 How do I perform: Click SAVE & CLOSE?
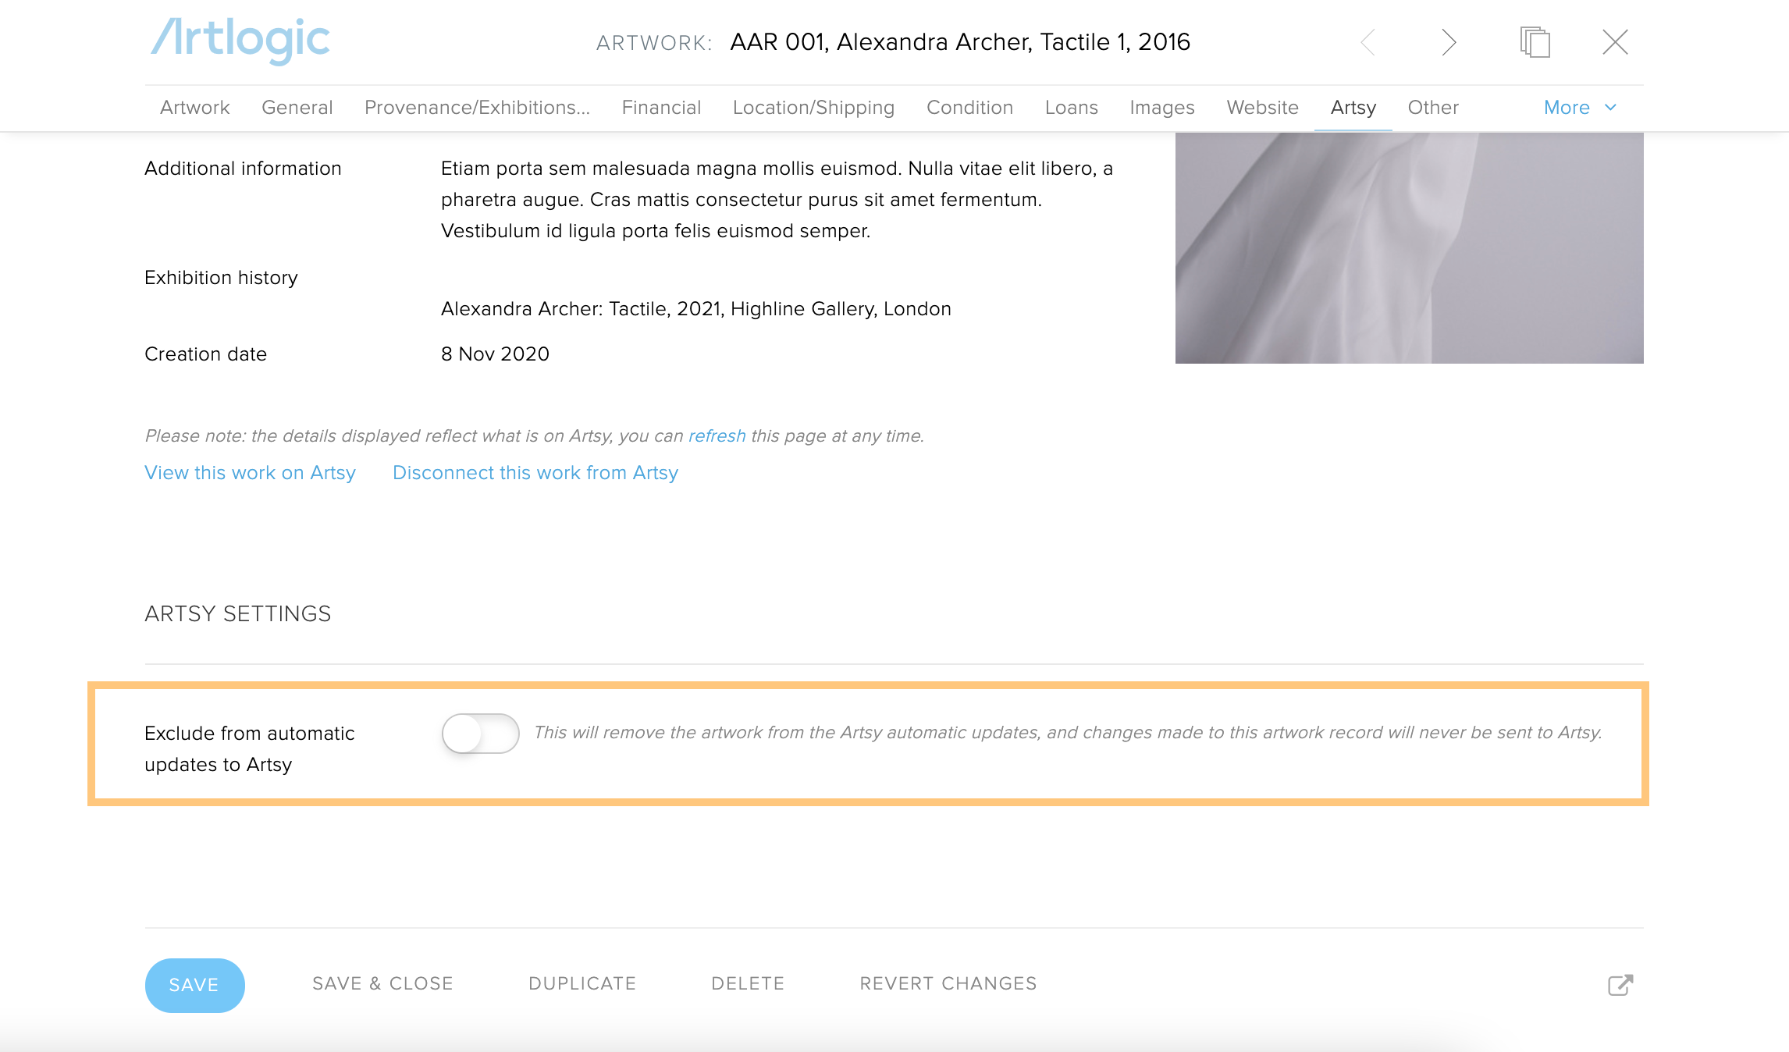pos(382,983)
